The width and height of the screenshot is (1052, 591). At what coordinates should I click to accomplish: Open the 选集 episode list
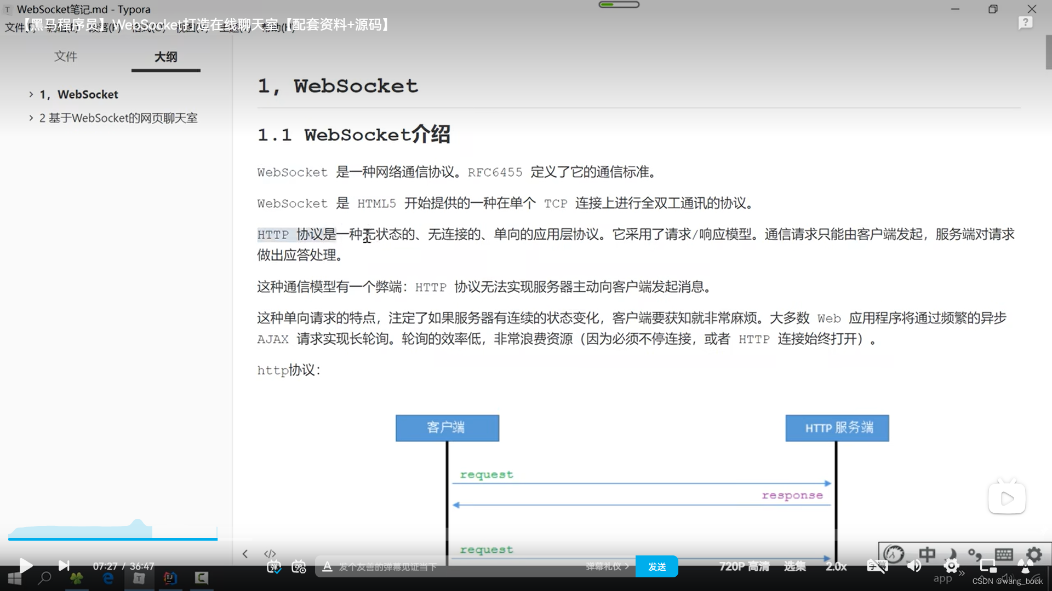point(794,566)
